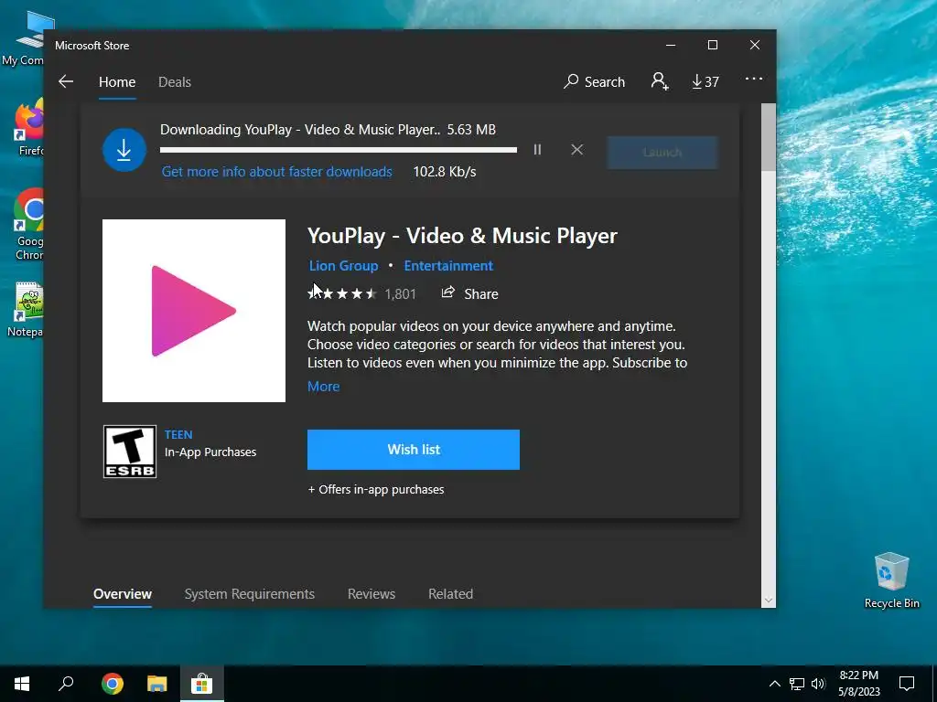Click the blue download arrow circle icon

pos(124,150)
